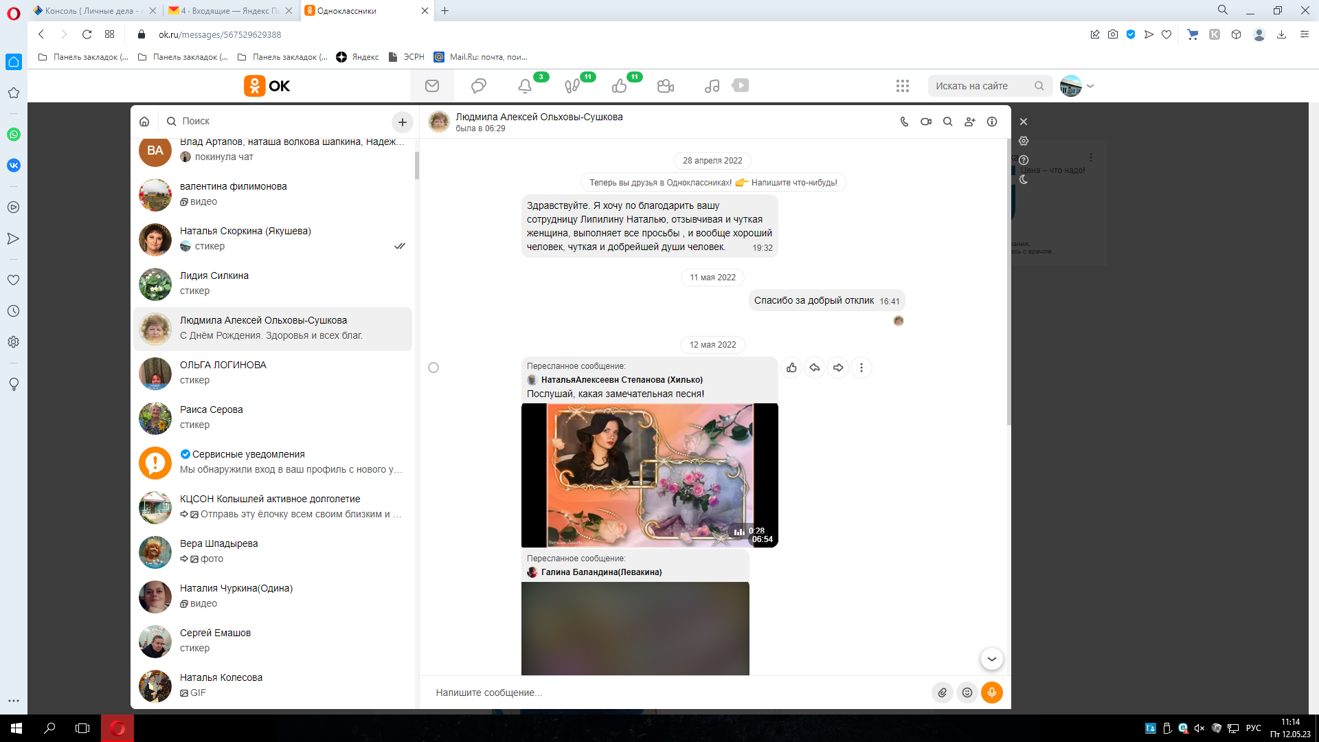Image resolution: width=1319 pixels, height=742 pixels.
Task: Open WhatsApp in Opera sidebar
Action: coord(14,135)
